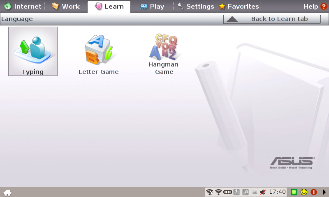Image resolution: width=329 pixels, height=197 pixels.
Task: Switch to the Work tab
Action: click(x=66, y=7)
